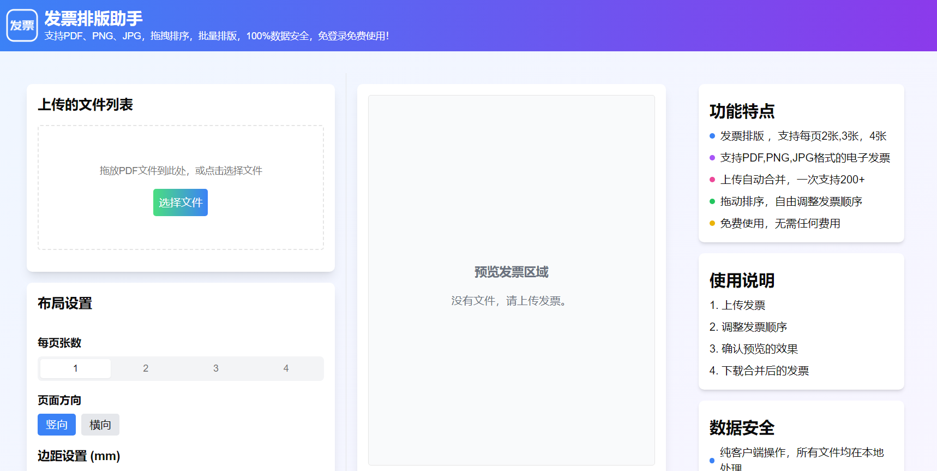Click feature line 免费使用，无需任何费用

[x=780, y=223]
